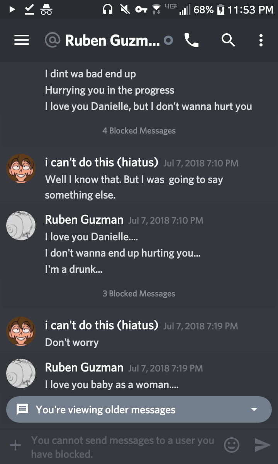The image size is (278, 464).
Task: Open hiatus user's avatar at 7:10 PM
Action: click(x=21, y=168)
